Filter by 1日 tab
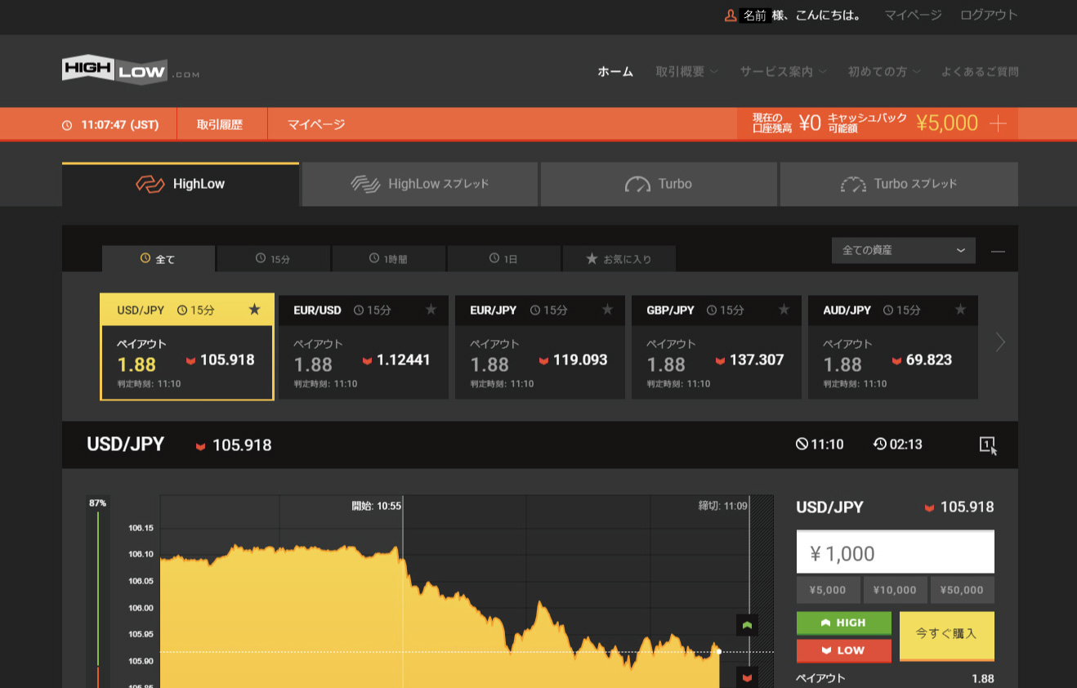Image resolution: width=1077 pixels, height=688 pixels. (504, 259)
